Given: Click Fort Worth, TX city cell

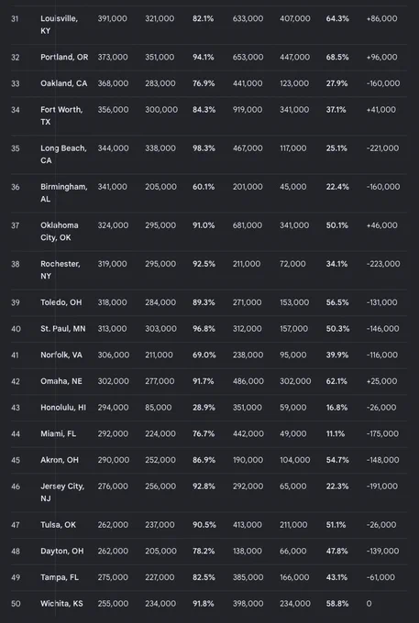Looking at the screenshot, I should coord(61,115).
